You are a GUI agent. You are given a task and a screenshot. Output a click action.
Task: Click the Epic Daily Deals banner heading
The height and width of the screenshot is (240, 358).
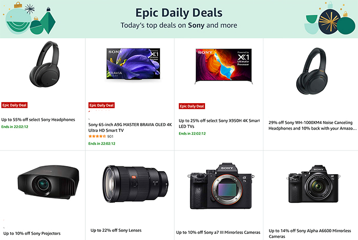point(179,13)
